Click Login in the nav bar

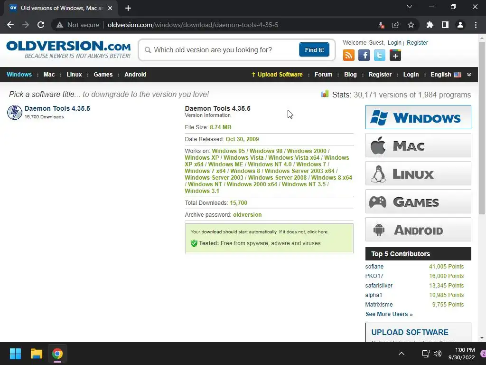click(411, 75)
